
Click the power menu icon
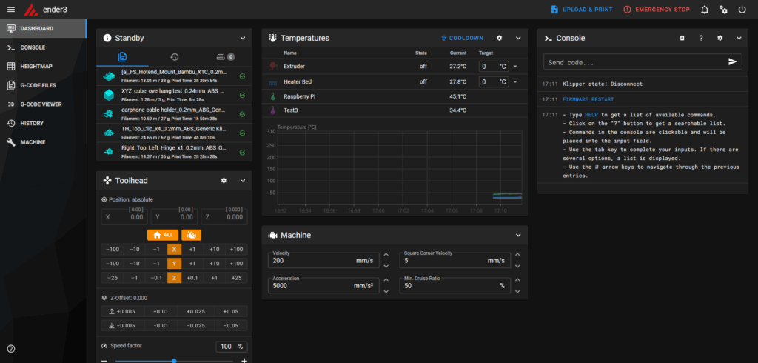click(x=742, y=10)
